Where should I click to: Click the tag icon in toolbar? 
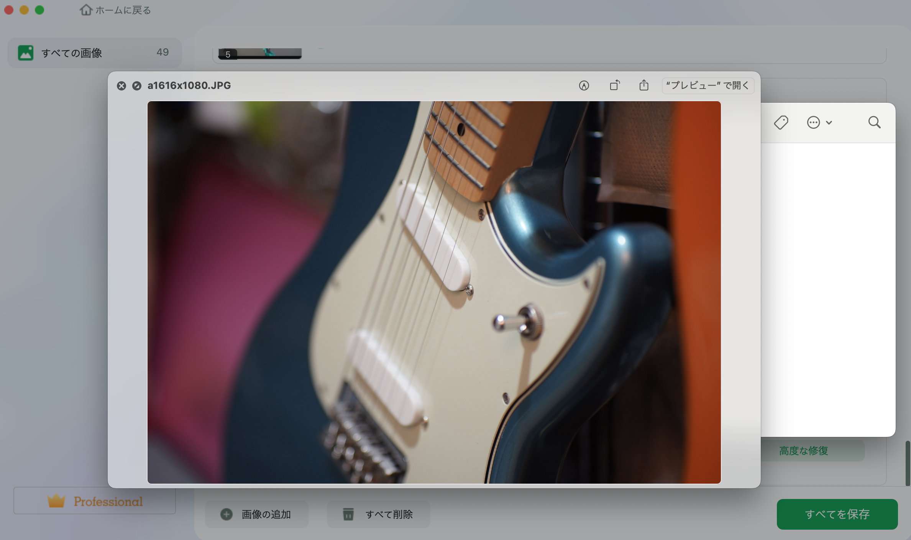[781, 123]
